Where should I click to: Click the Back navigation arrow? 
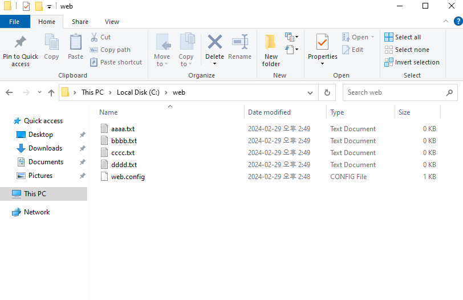click(9, 92)
